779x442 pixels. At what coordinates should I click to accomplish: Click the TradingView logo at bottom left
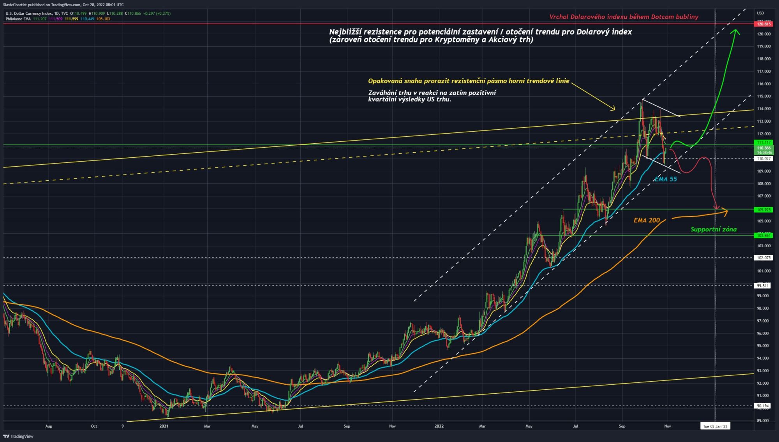point(18,436)
